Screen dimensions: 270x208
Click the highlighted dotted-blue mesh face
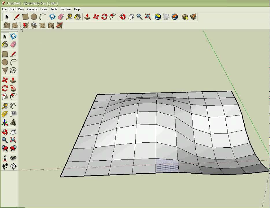pyautogui.click(x=167, y=166)
